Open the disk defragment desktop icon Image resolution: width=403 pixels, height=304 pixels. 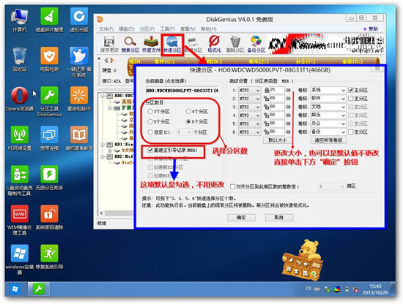(x=49, y=20)
